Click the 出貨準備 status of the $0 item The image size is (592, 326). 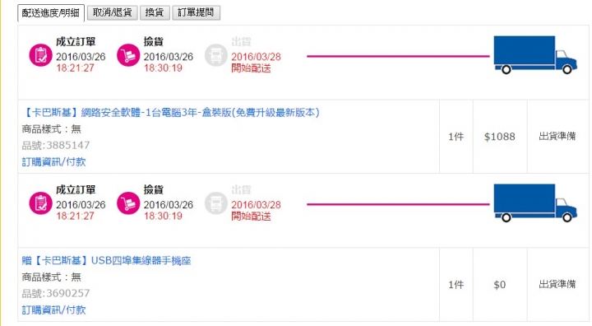557,284
